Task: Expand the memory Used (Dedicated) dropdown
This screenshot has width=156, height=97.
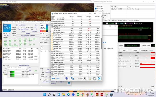Action: pyautogui.click(x=130, y=61)
